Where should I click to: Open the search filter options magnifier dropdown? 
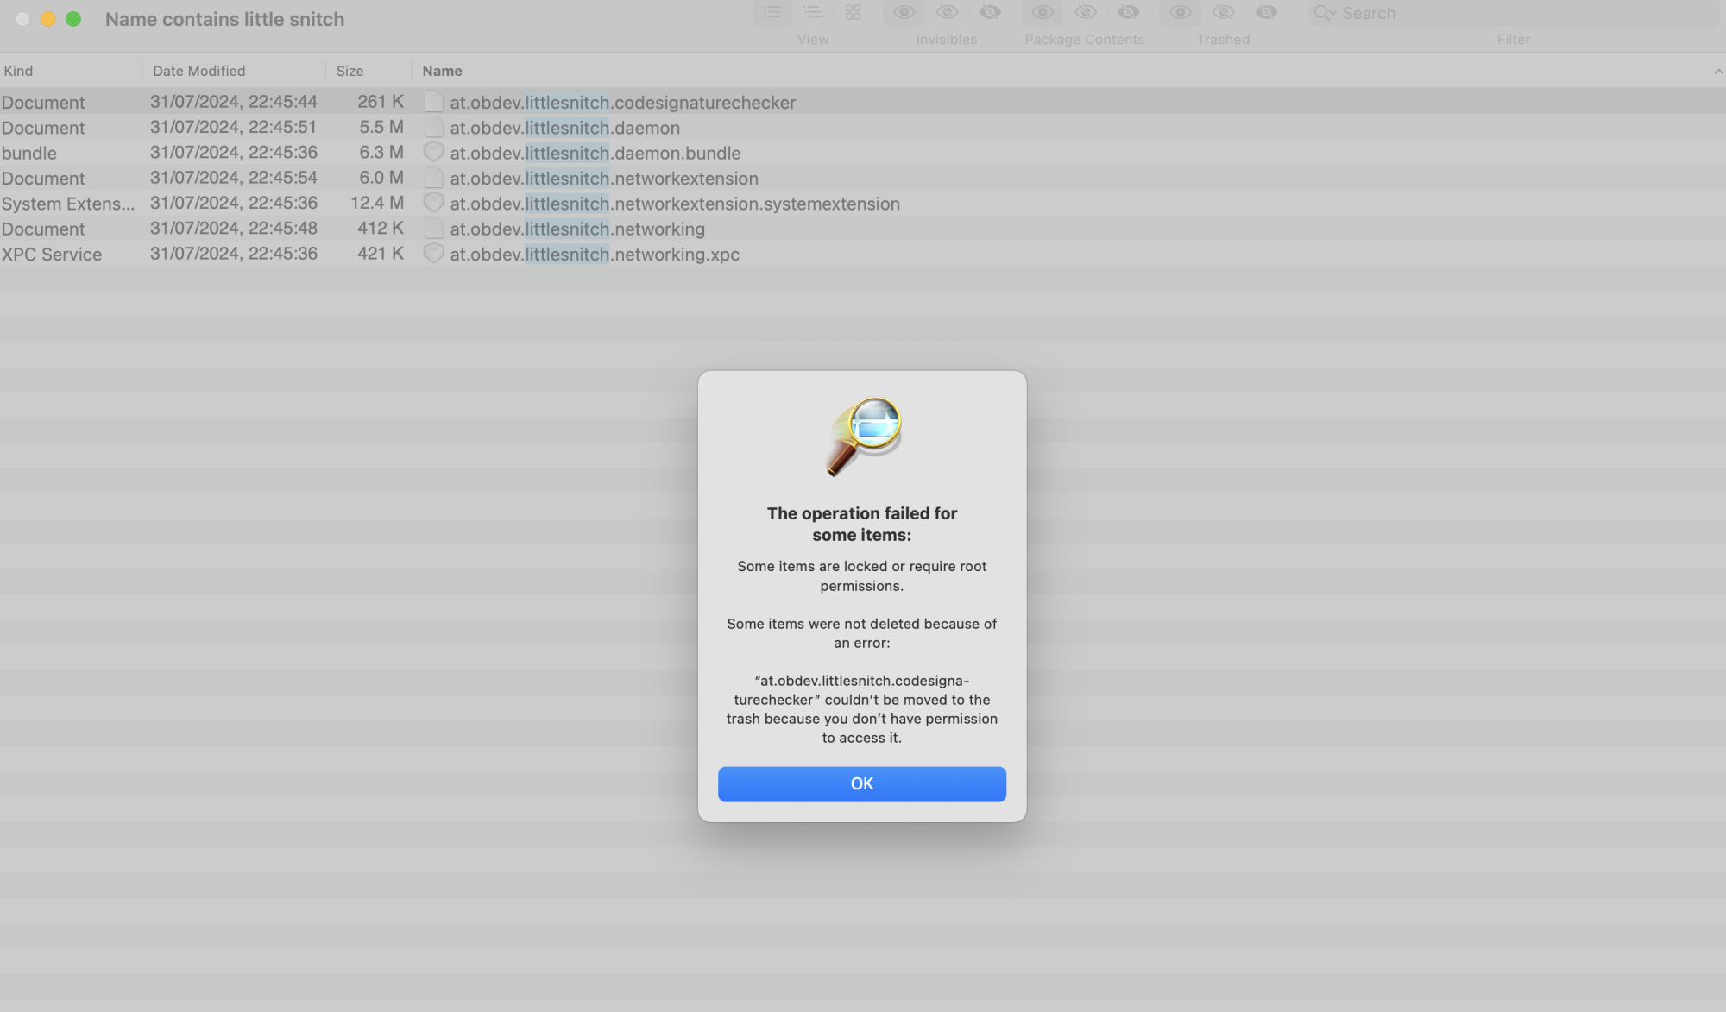(x=1325, y=13)
